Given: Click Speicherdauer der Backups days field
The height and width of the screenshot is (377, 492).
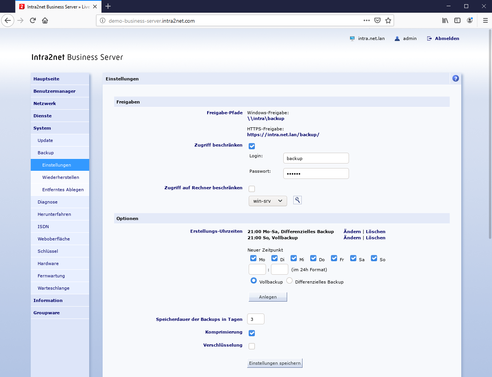Looking at the screenshot, I should (x=256, y=319).
